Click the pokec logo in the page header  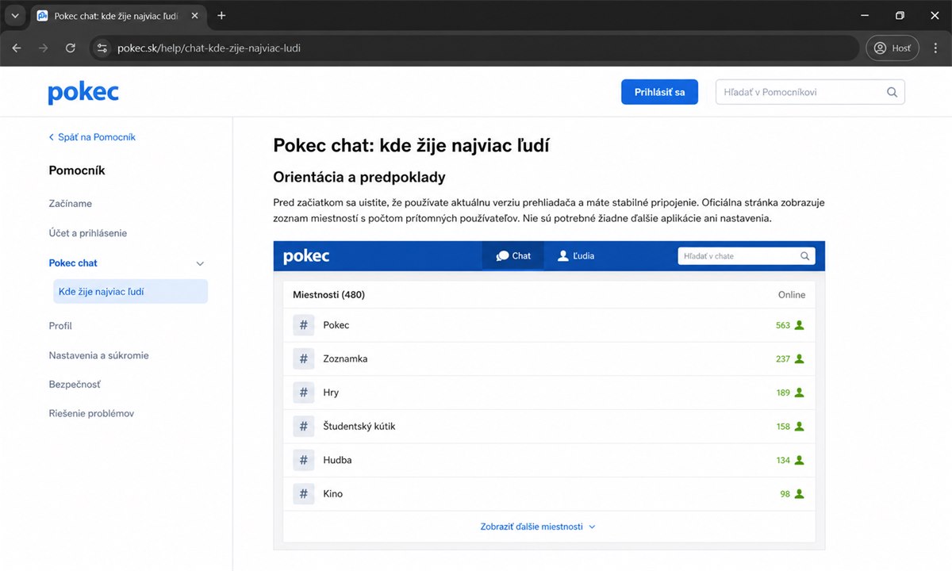click(x=83, y=93)
